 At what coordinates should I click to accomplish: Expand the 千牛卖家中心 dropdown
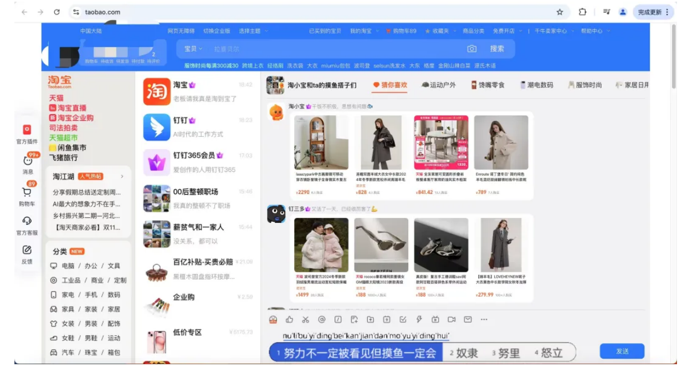553,31
